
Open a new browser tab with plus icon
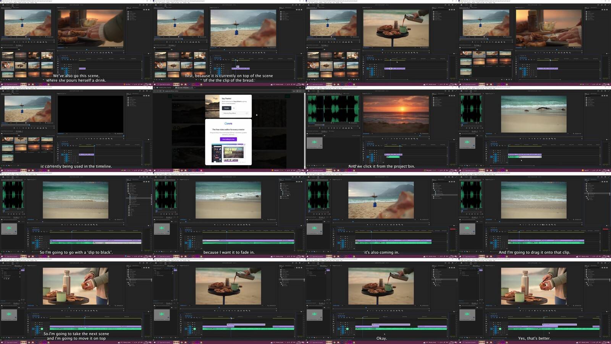coord(195,88)
